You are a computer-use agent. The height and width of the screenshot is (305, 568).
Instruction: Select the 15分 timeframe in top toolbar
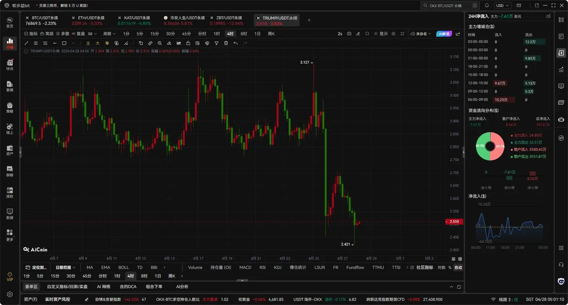(154, 34)
